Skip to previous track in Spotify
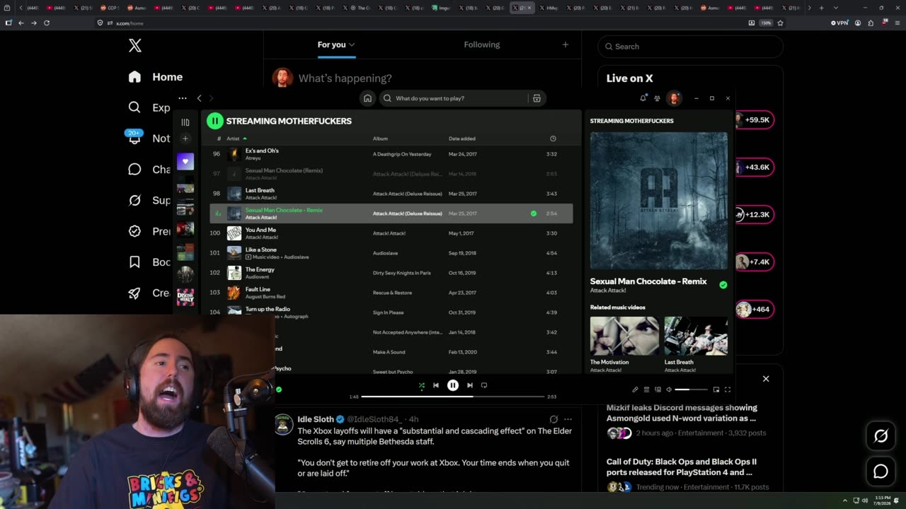Screen dimensions: 906x509 [436, 385]
